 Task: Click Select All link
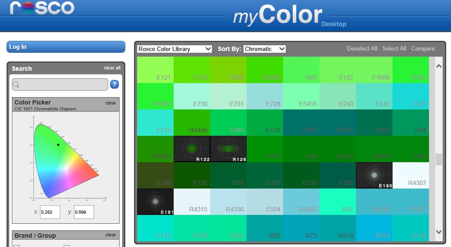394,49
